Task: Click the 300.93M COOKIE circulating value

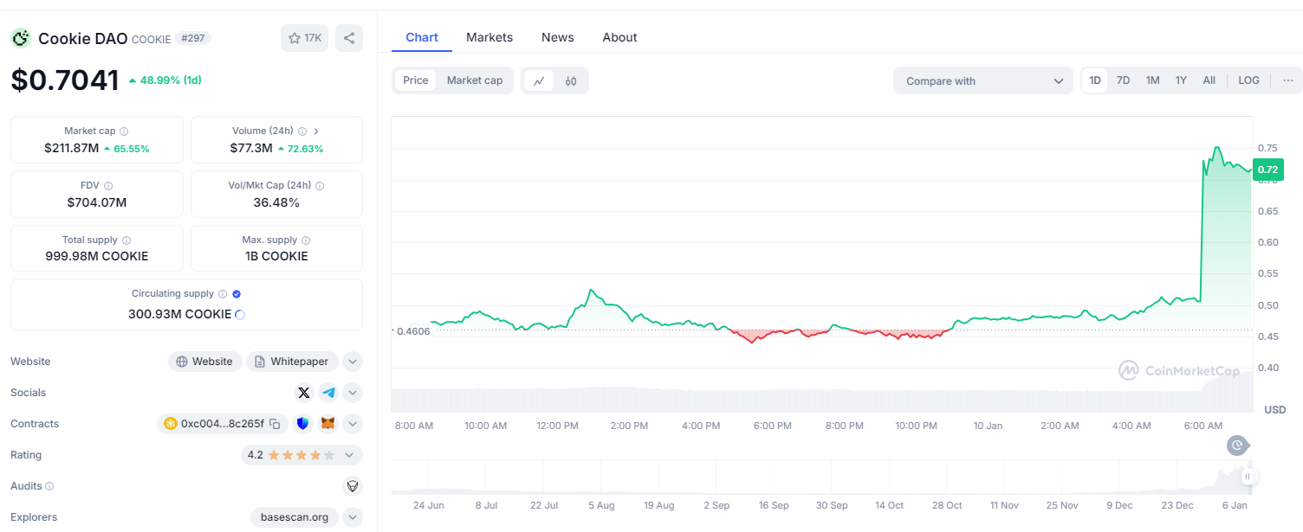Action: tap(180, 314)
